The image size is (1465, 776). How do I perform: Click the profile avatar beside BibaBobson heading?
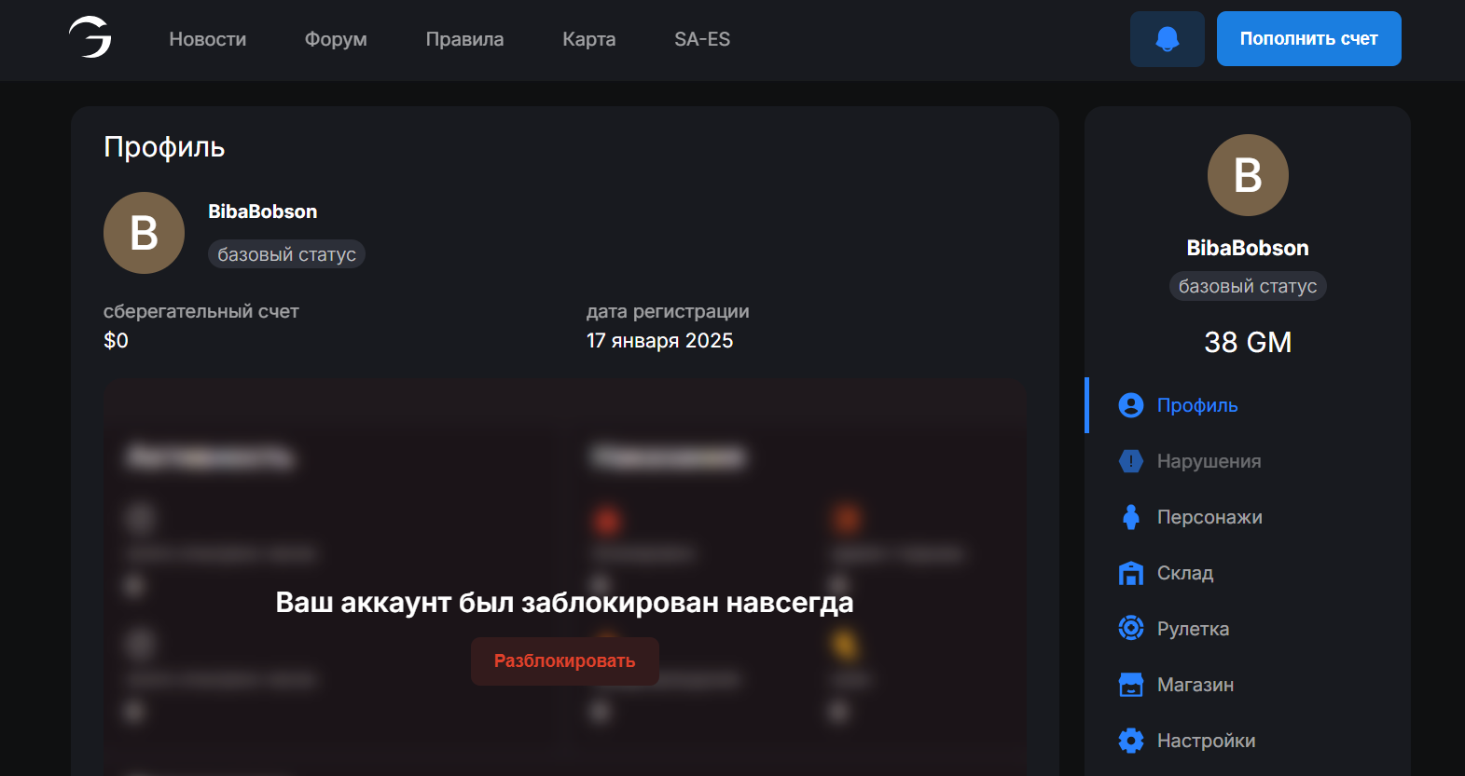pos(144,233)
